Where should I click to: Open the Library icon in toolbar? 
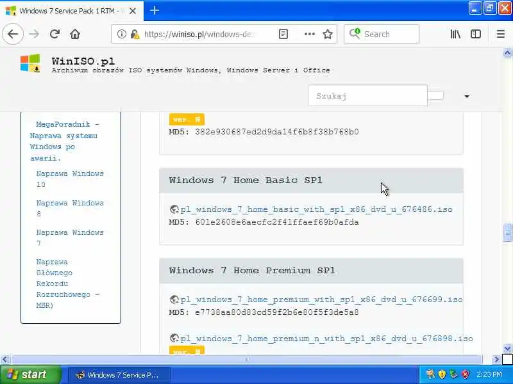click(455, 34)
